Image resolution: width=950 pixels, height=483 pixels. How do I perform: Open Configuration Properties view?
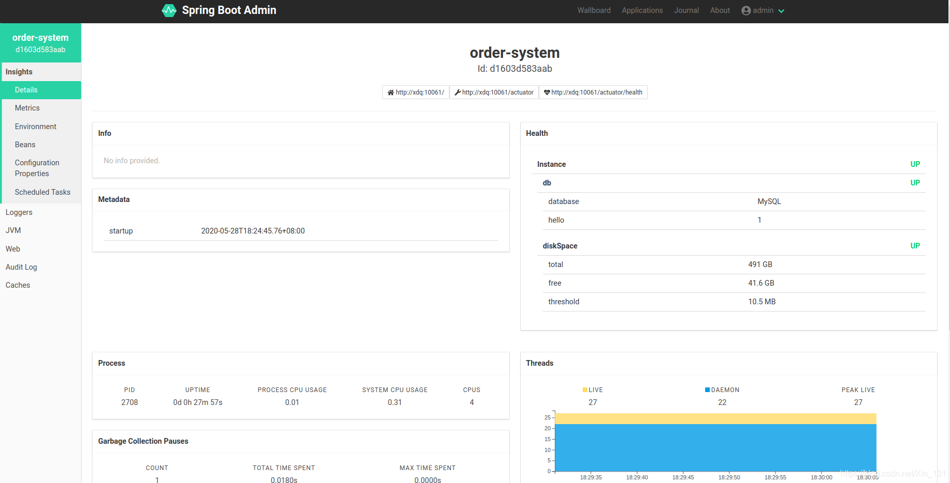[41, 168]
